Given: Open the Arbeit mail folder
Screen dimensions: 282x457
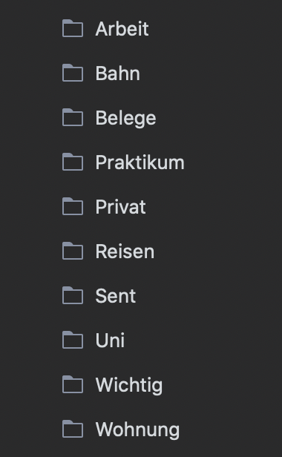Looking at the screenshot, I should [122, 29].
